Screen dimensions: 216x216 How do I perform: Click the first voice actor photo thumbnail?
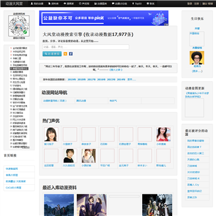[x=51, y=134]
